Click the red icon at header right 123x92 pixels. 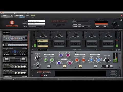pyautogui.click(x=122, y=15)
